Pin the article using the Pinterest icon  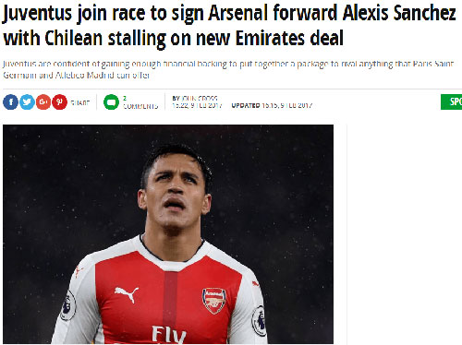coord(59,101)
